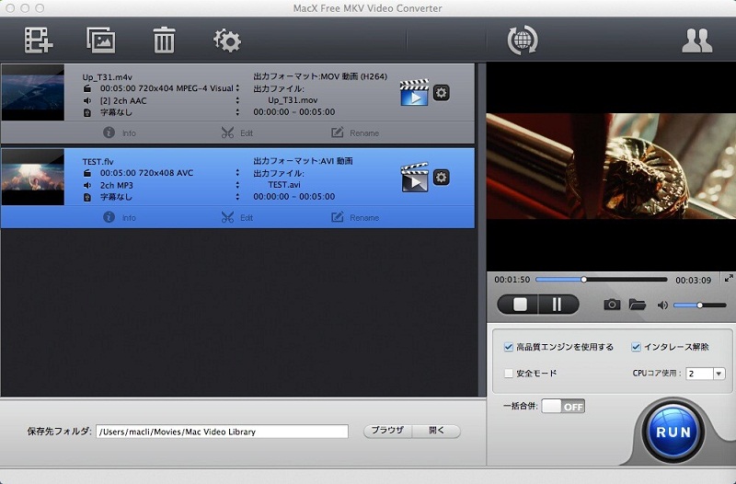This screenshot has height=484, width=736.
Task: Click 出力フォーマット:MOV 動画 (H264) text
Action: click(320, 76)
